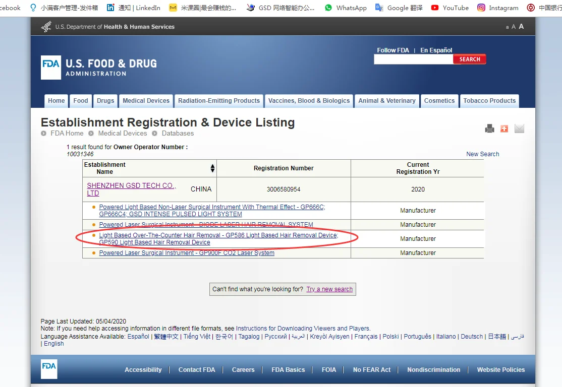Open GP900F CO2 Laser System listing
This screenshot has width=562, height=387.
pos(187,253)
